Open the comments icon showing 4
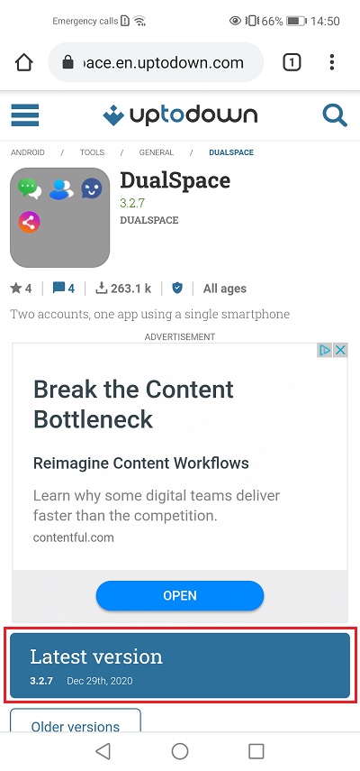Image resolution: width=360 pixels, height=771 pixels. (64, 289)
